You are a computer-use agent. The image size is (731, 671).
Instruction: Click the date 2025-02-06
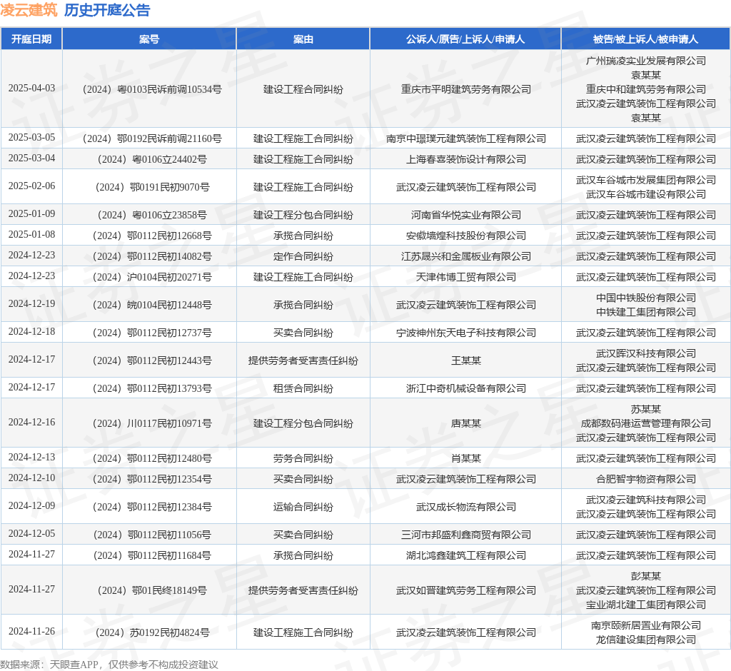[x=31, y=186]
